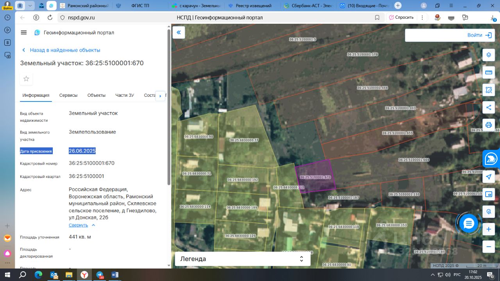Open Yandex Mail sidebar shortcut
The image size is (500, 281).
(7, 238)
